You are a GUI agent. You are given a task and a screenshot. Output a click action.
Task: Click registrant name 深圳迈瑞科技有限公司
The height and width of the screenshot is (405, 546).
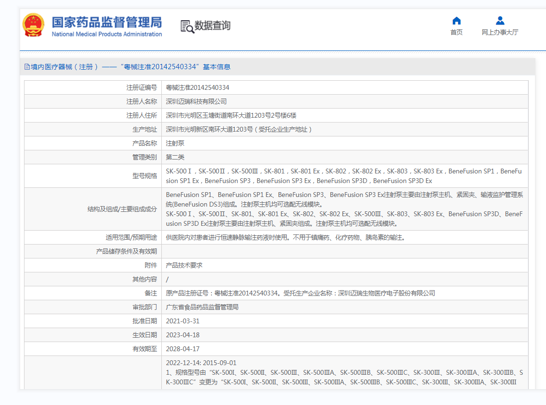[x=196, y=101]
